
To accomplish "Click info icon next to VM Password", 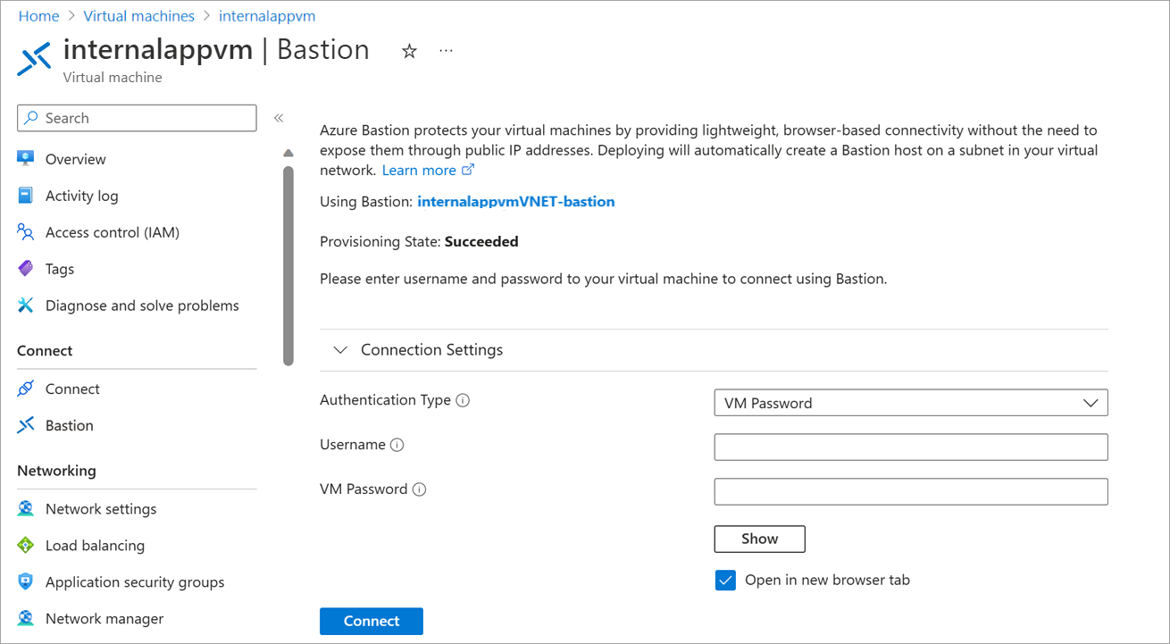I will pos(419,489).
